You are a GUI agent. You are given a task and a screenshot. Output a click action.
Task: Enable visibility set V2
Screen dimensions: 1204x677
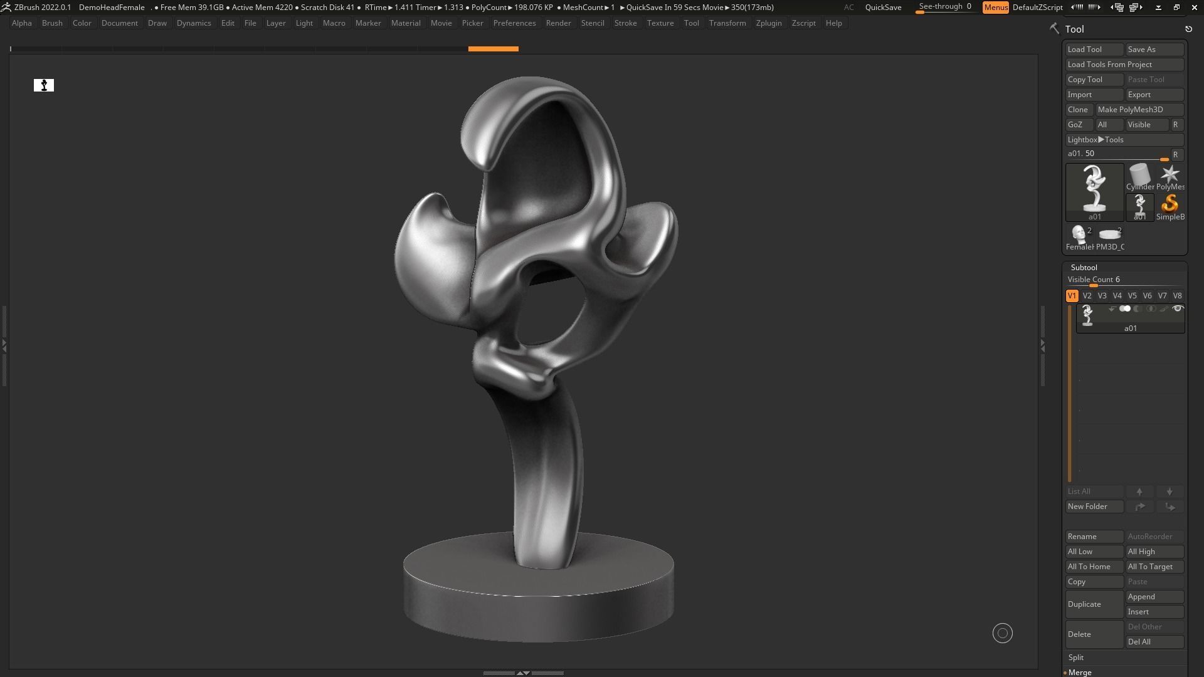coord(1087,296)
